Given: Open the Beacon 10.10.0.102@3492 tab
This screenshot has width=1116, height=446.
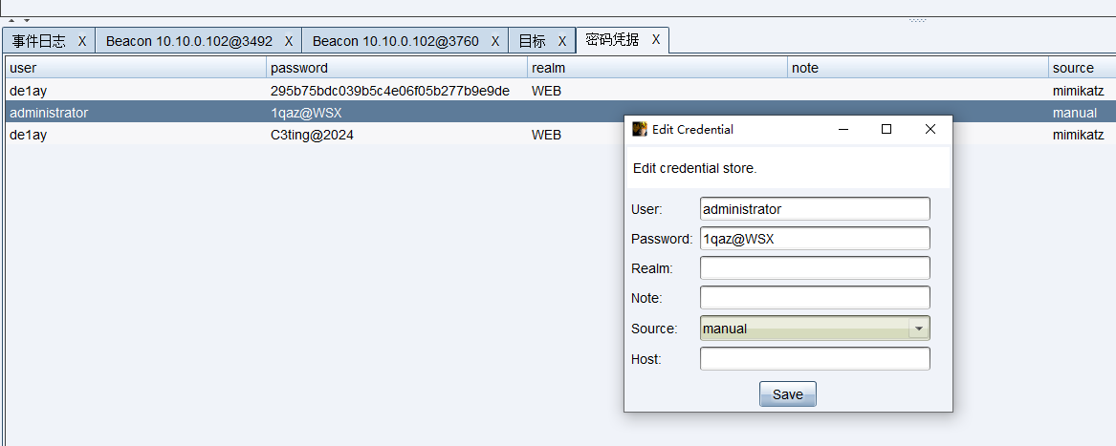Looking at the screenshot, I should (x=188, y=41).
